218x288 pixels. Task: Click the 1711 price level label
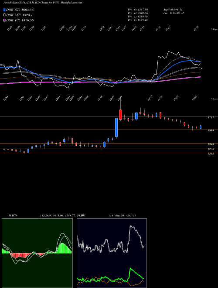click(x=211, y=117)
